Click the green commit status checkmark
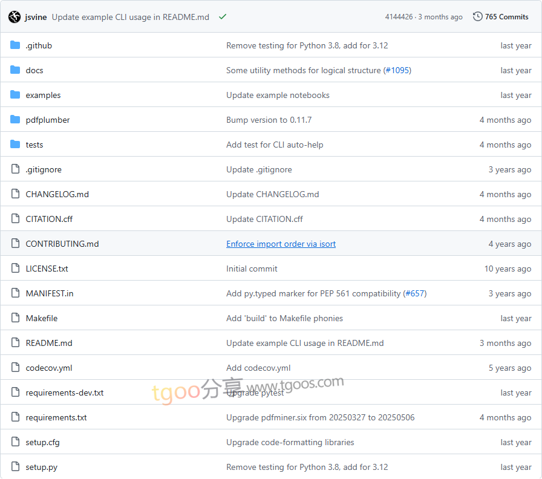The image size is (542, 479). (x=223, y=17)
